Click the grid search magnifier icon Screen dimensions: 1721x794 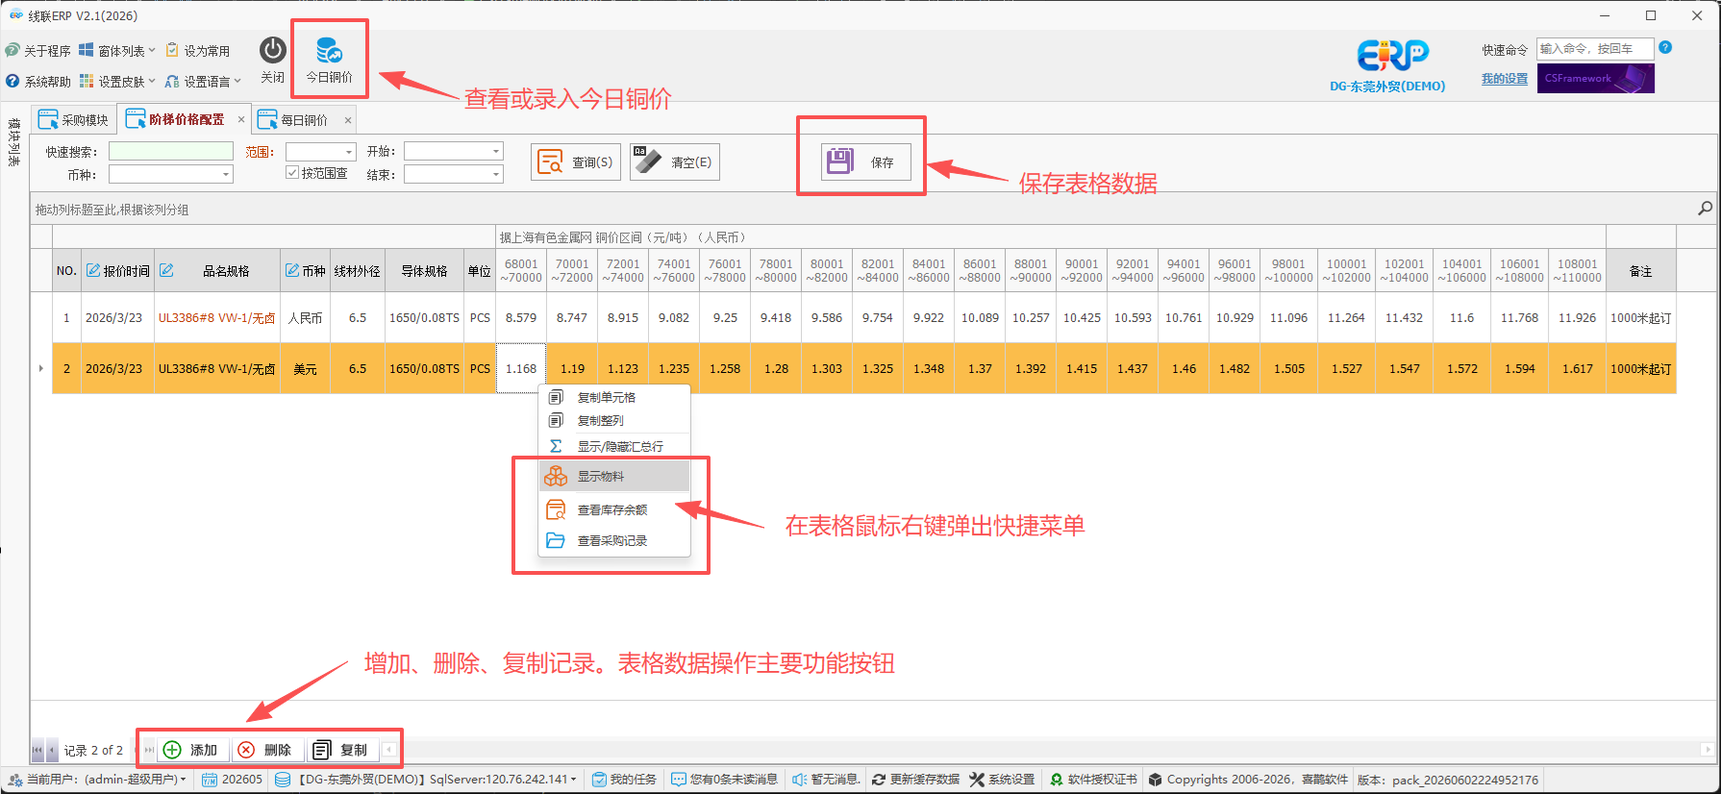coord(1705,208)
